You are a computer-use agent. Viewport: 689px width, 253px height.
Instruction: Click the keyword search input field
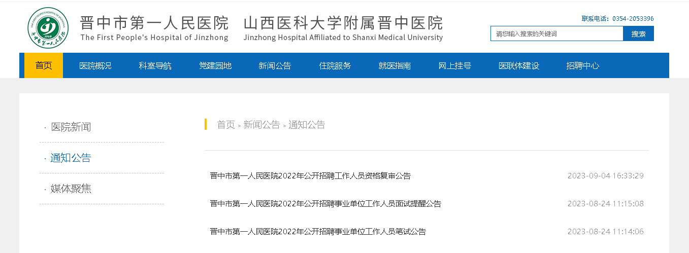pyautogui.click(x=556, y=33)
